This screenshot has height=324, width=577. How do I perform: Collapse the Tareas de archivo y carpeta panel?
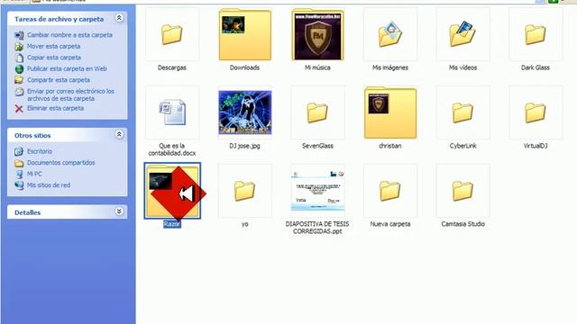pos(119,18)
